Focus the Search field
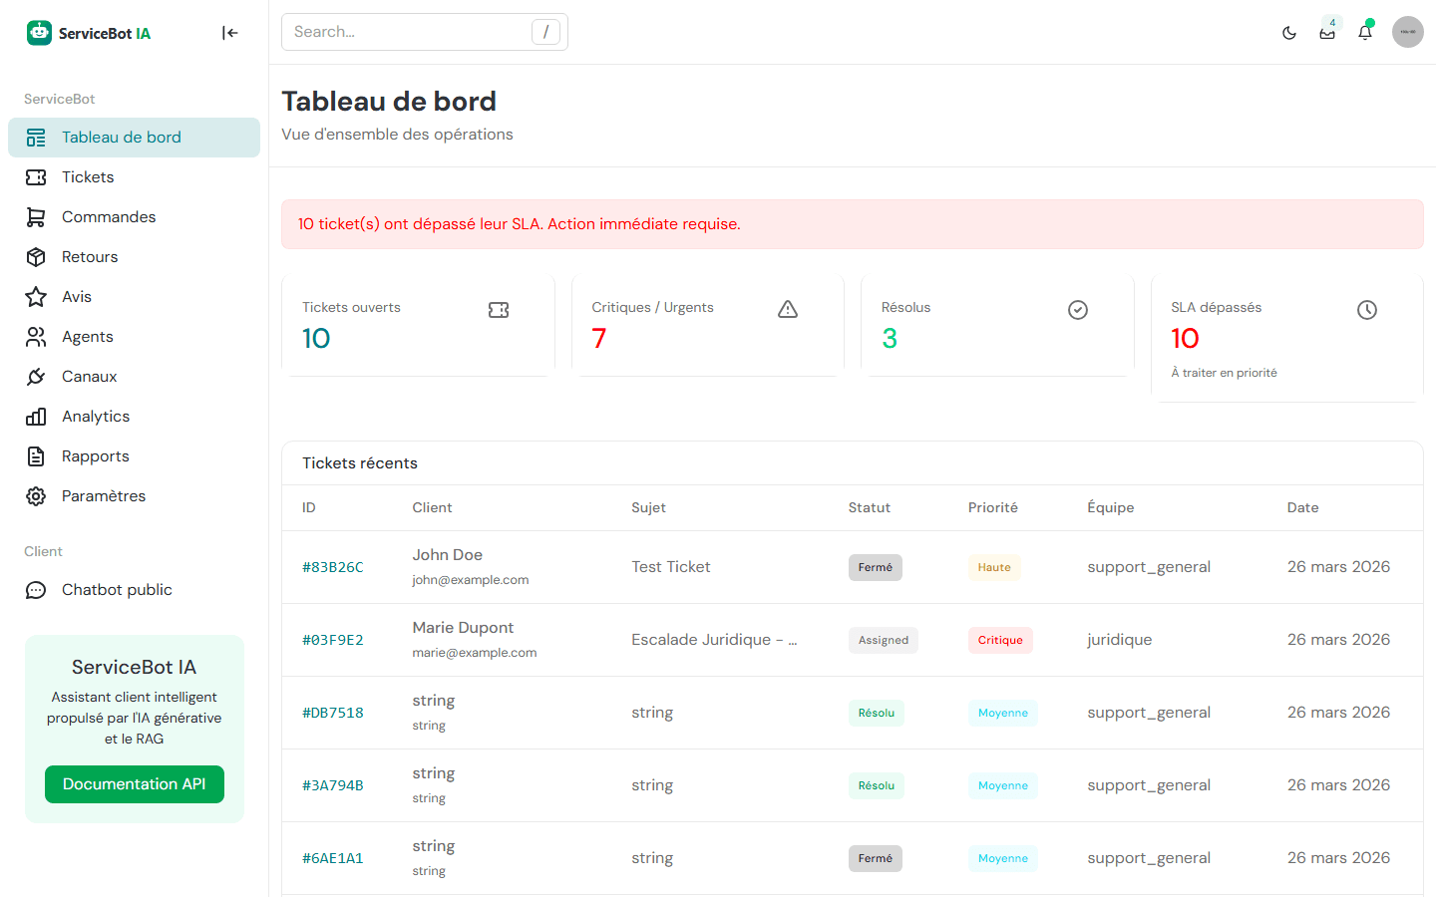 coord(425,32)
